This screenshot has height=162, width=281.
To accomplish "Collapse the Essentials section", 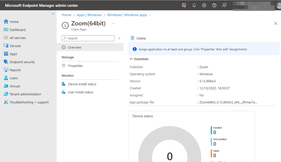I will (131, 59).
